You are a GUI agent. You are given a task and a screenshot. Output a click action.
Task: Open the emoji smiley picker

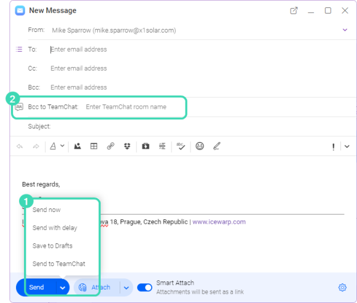pyautogui.click(x=200, y=146)
